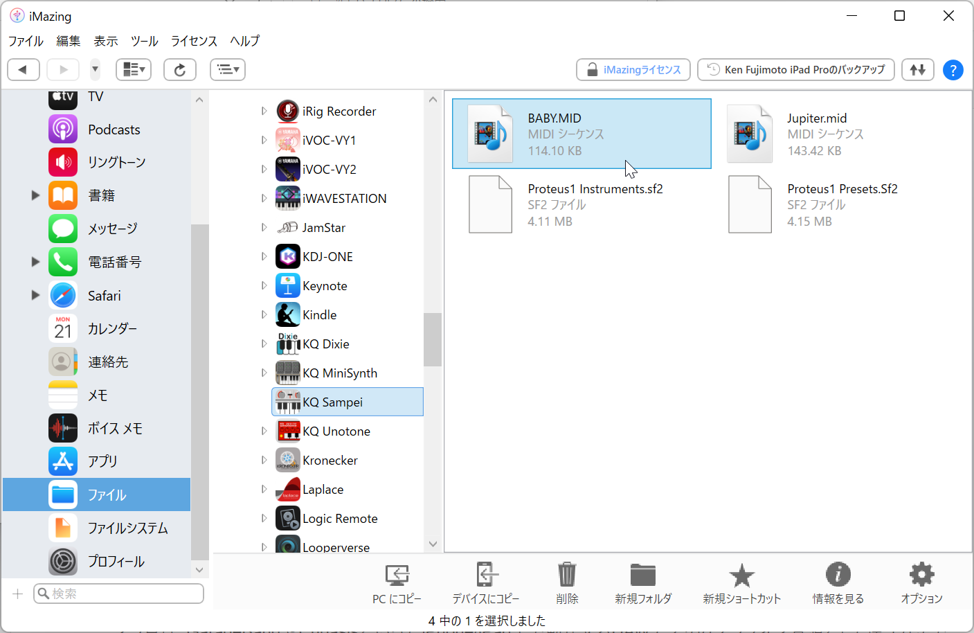974x633 pixels.
Task: Click the デバイスにコピー copy-to-device icon
Action: tap(486, 575)
